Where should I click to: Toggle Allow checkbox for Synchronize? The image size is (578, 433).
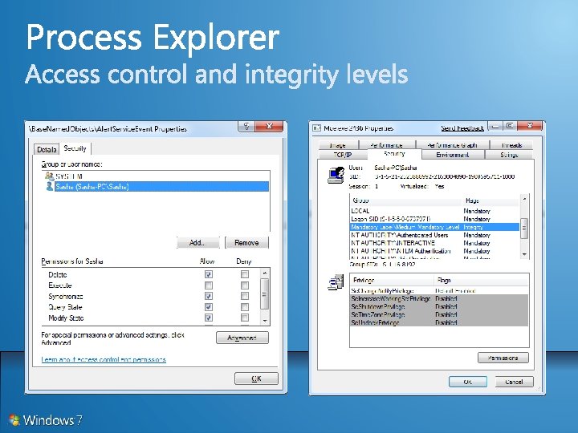coord(208,296)
